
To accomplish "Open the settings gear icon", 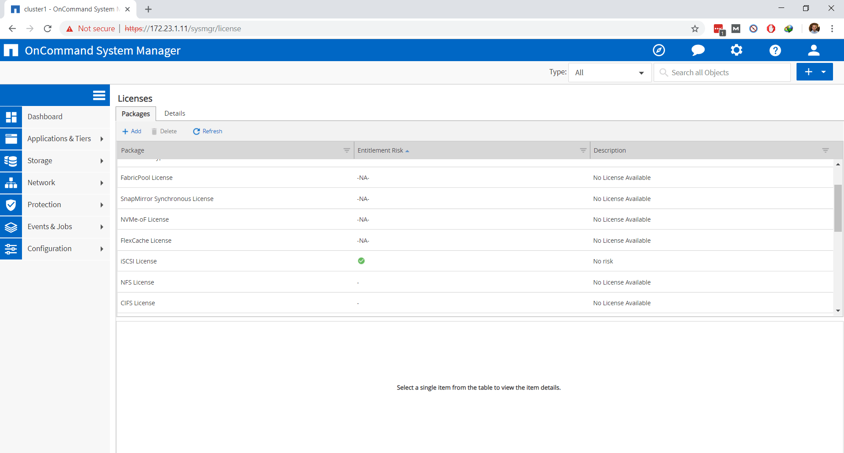I will click(x=736, y=50).
